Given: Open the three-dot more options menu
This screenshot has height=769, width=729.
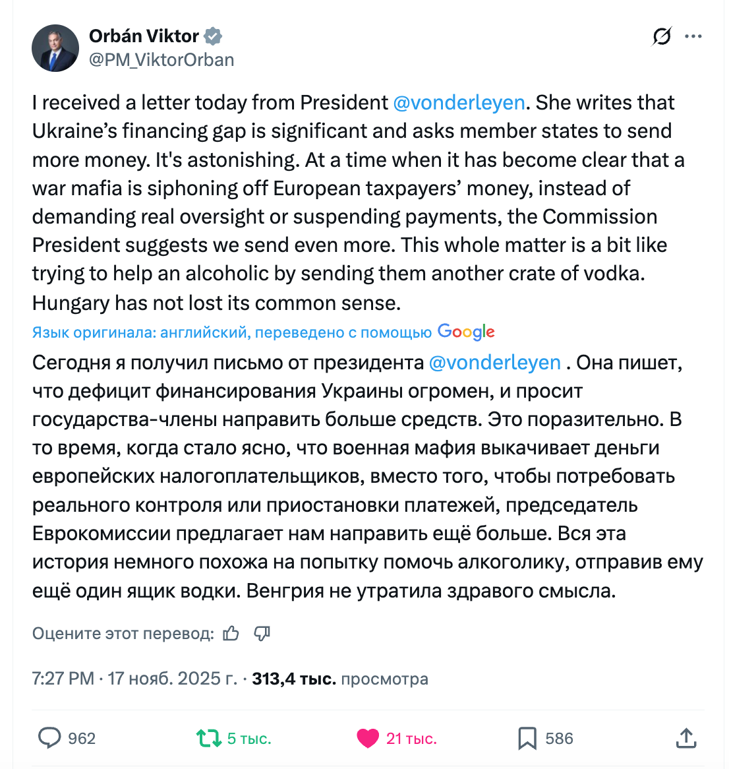Looking at the screenshot, I should (693, 36).
